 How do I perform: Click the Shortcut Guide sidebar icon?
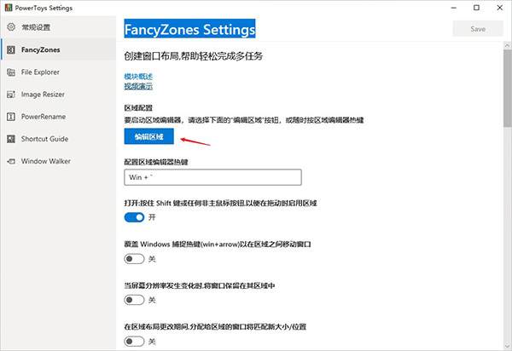point(11,139)
